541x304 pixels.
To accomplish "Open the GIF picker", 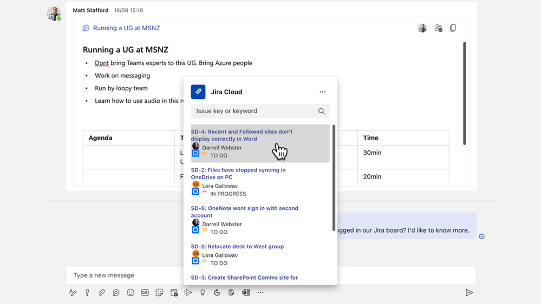I will tap(145, 293).
